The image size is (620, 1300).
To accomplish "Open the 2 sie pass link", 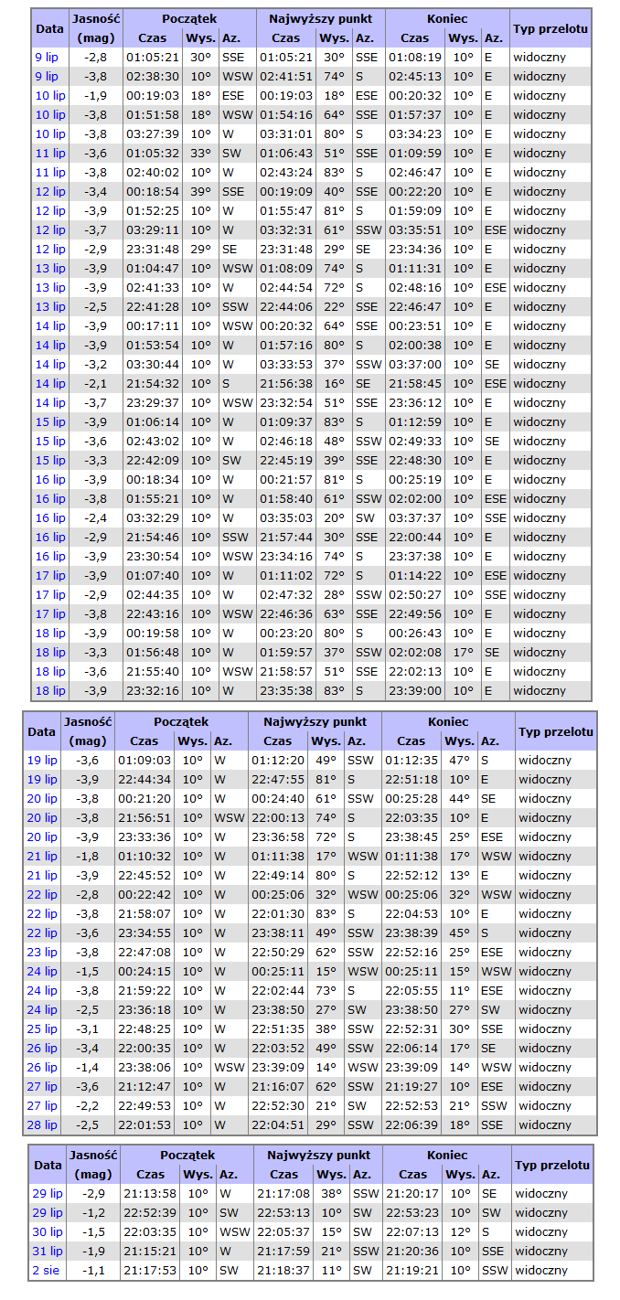I will tap(46, 1270).
